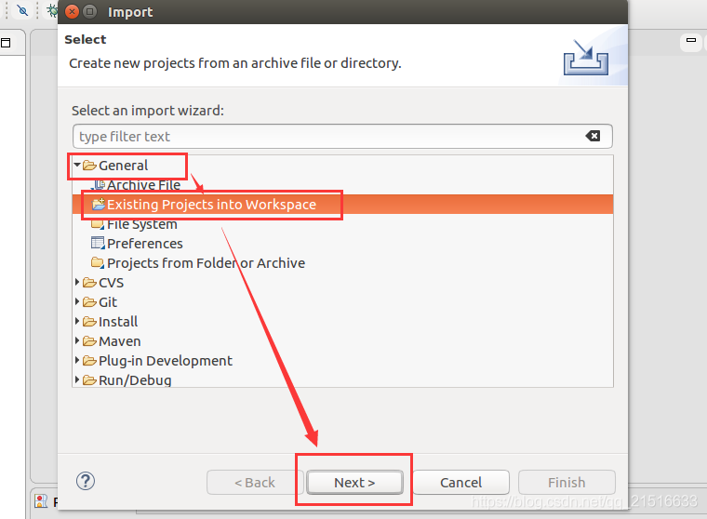Image resolution: width=707 pixels, height=519 pixels.
Task: Expand the Maven folder node
Action: (77, 340)
